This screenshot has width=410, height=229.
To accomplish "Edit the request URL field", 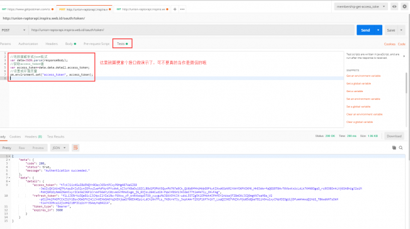I will click(191, 30).
